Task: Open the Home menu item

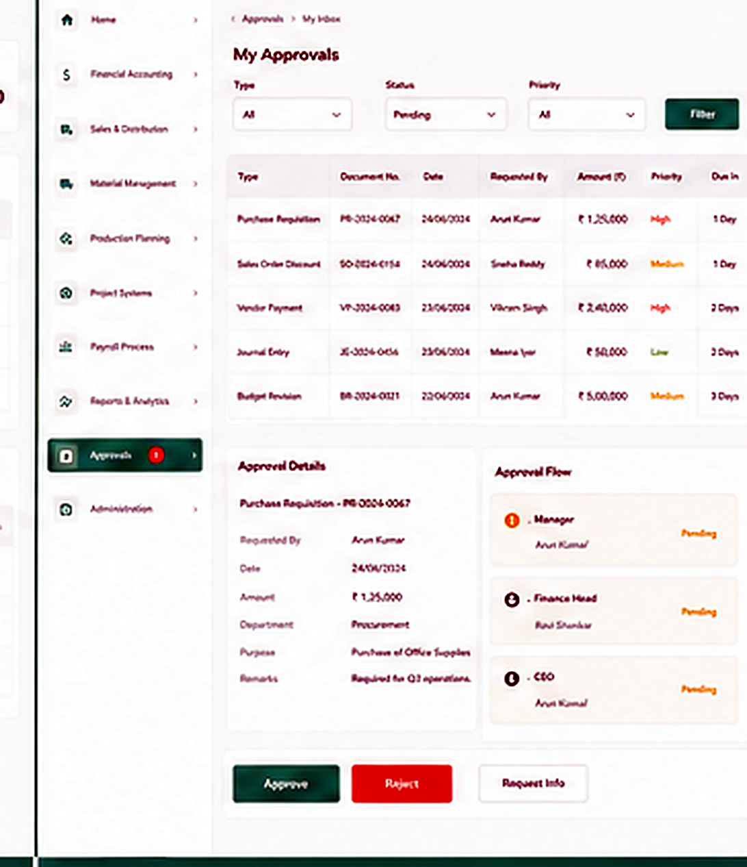Action: point(127,20)
